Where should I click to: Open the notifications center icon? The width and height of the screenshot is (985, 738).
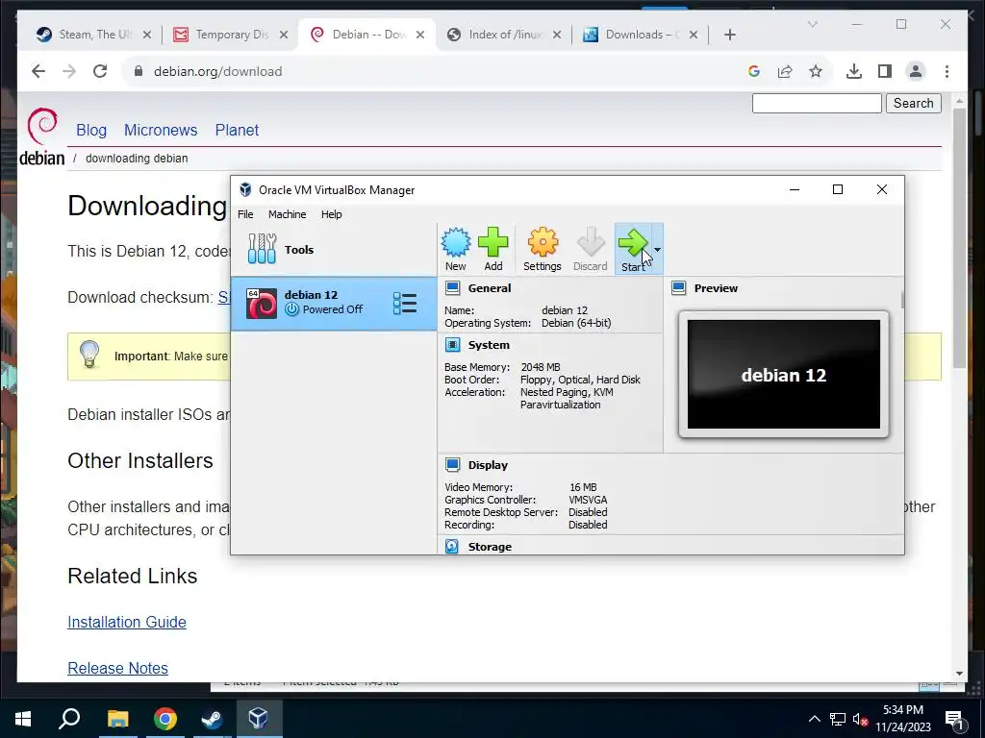(x=955, y=719)
